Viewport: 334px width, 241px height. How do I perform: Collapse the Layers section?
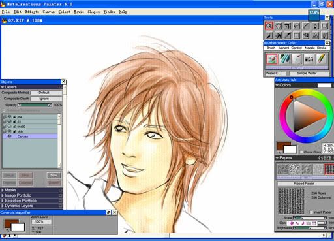pyautogui.click(x=3, y=87)
